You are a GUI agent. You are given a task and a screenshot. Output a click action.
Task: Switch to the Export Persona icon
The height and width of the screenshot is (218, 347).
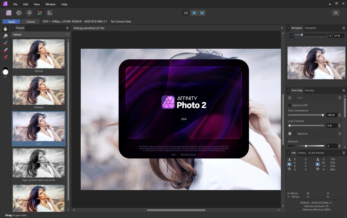(50, 13)
